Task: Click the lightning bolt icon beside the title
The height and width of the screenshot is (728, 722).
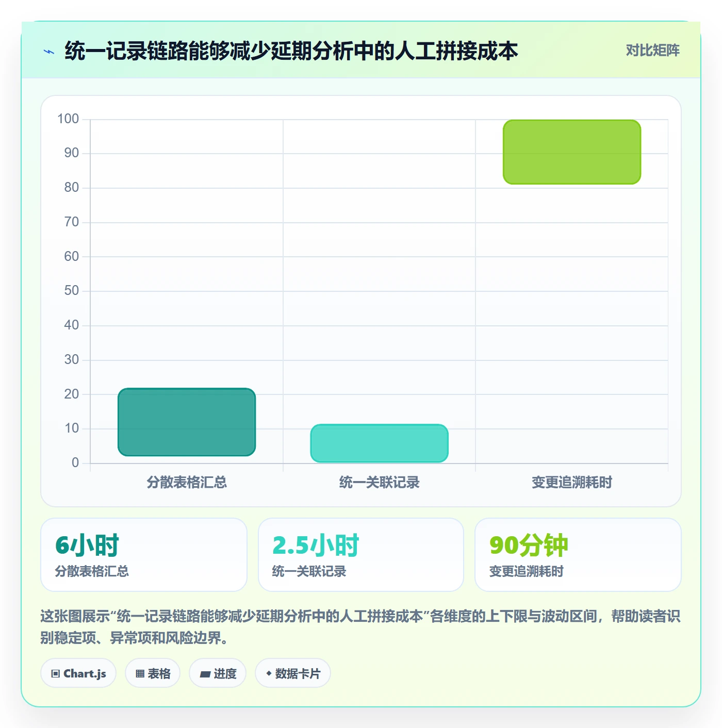Action: tap(49, 52)
